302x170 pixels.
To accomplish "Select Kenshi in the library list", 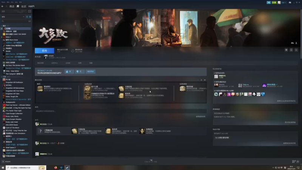I will pos(8,51).
